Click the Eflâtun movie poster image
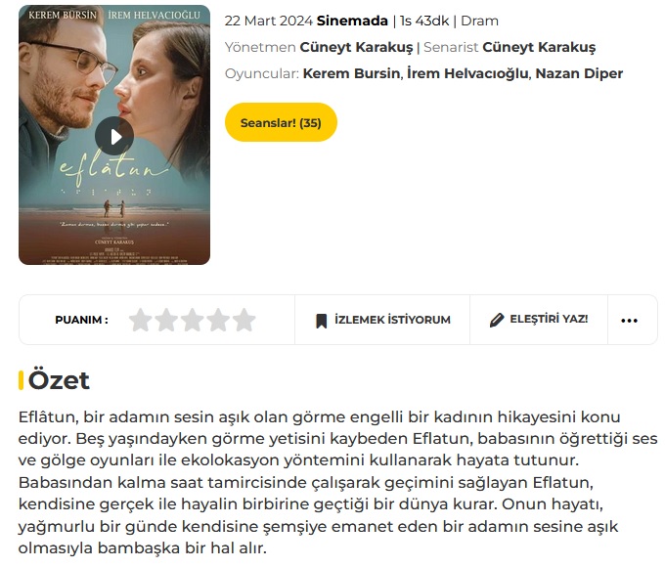Image resolution: width=665 pixels, height=568 pixels. [114, 135]
